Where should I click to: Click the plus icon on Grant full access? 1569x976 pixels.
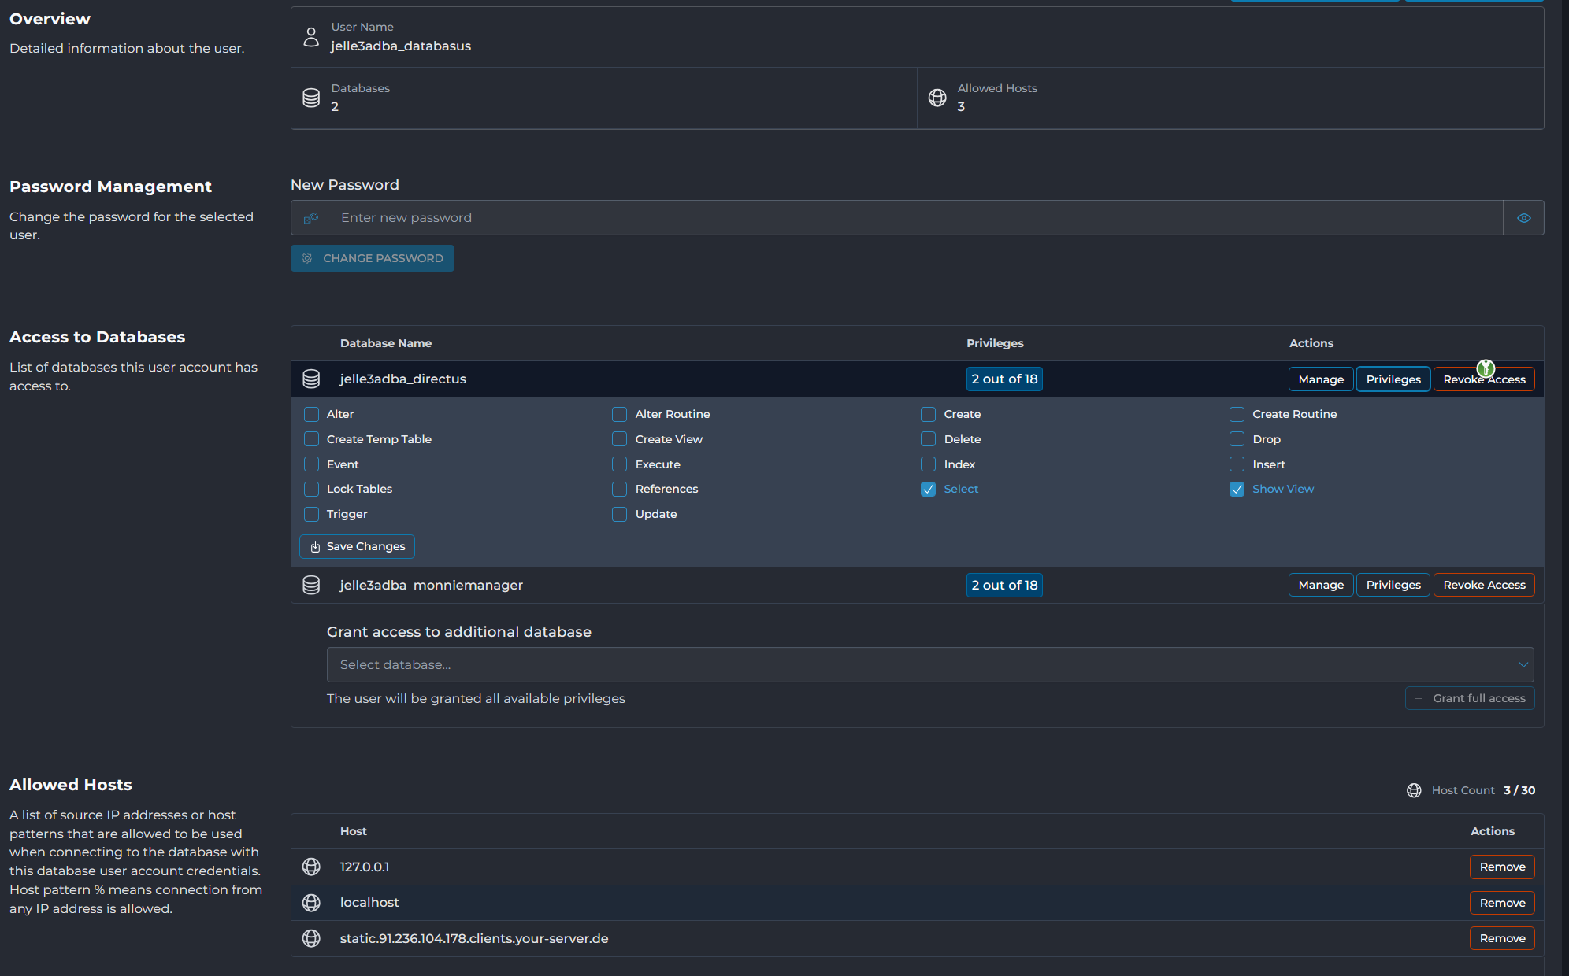pos(1419,698)
